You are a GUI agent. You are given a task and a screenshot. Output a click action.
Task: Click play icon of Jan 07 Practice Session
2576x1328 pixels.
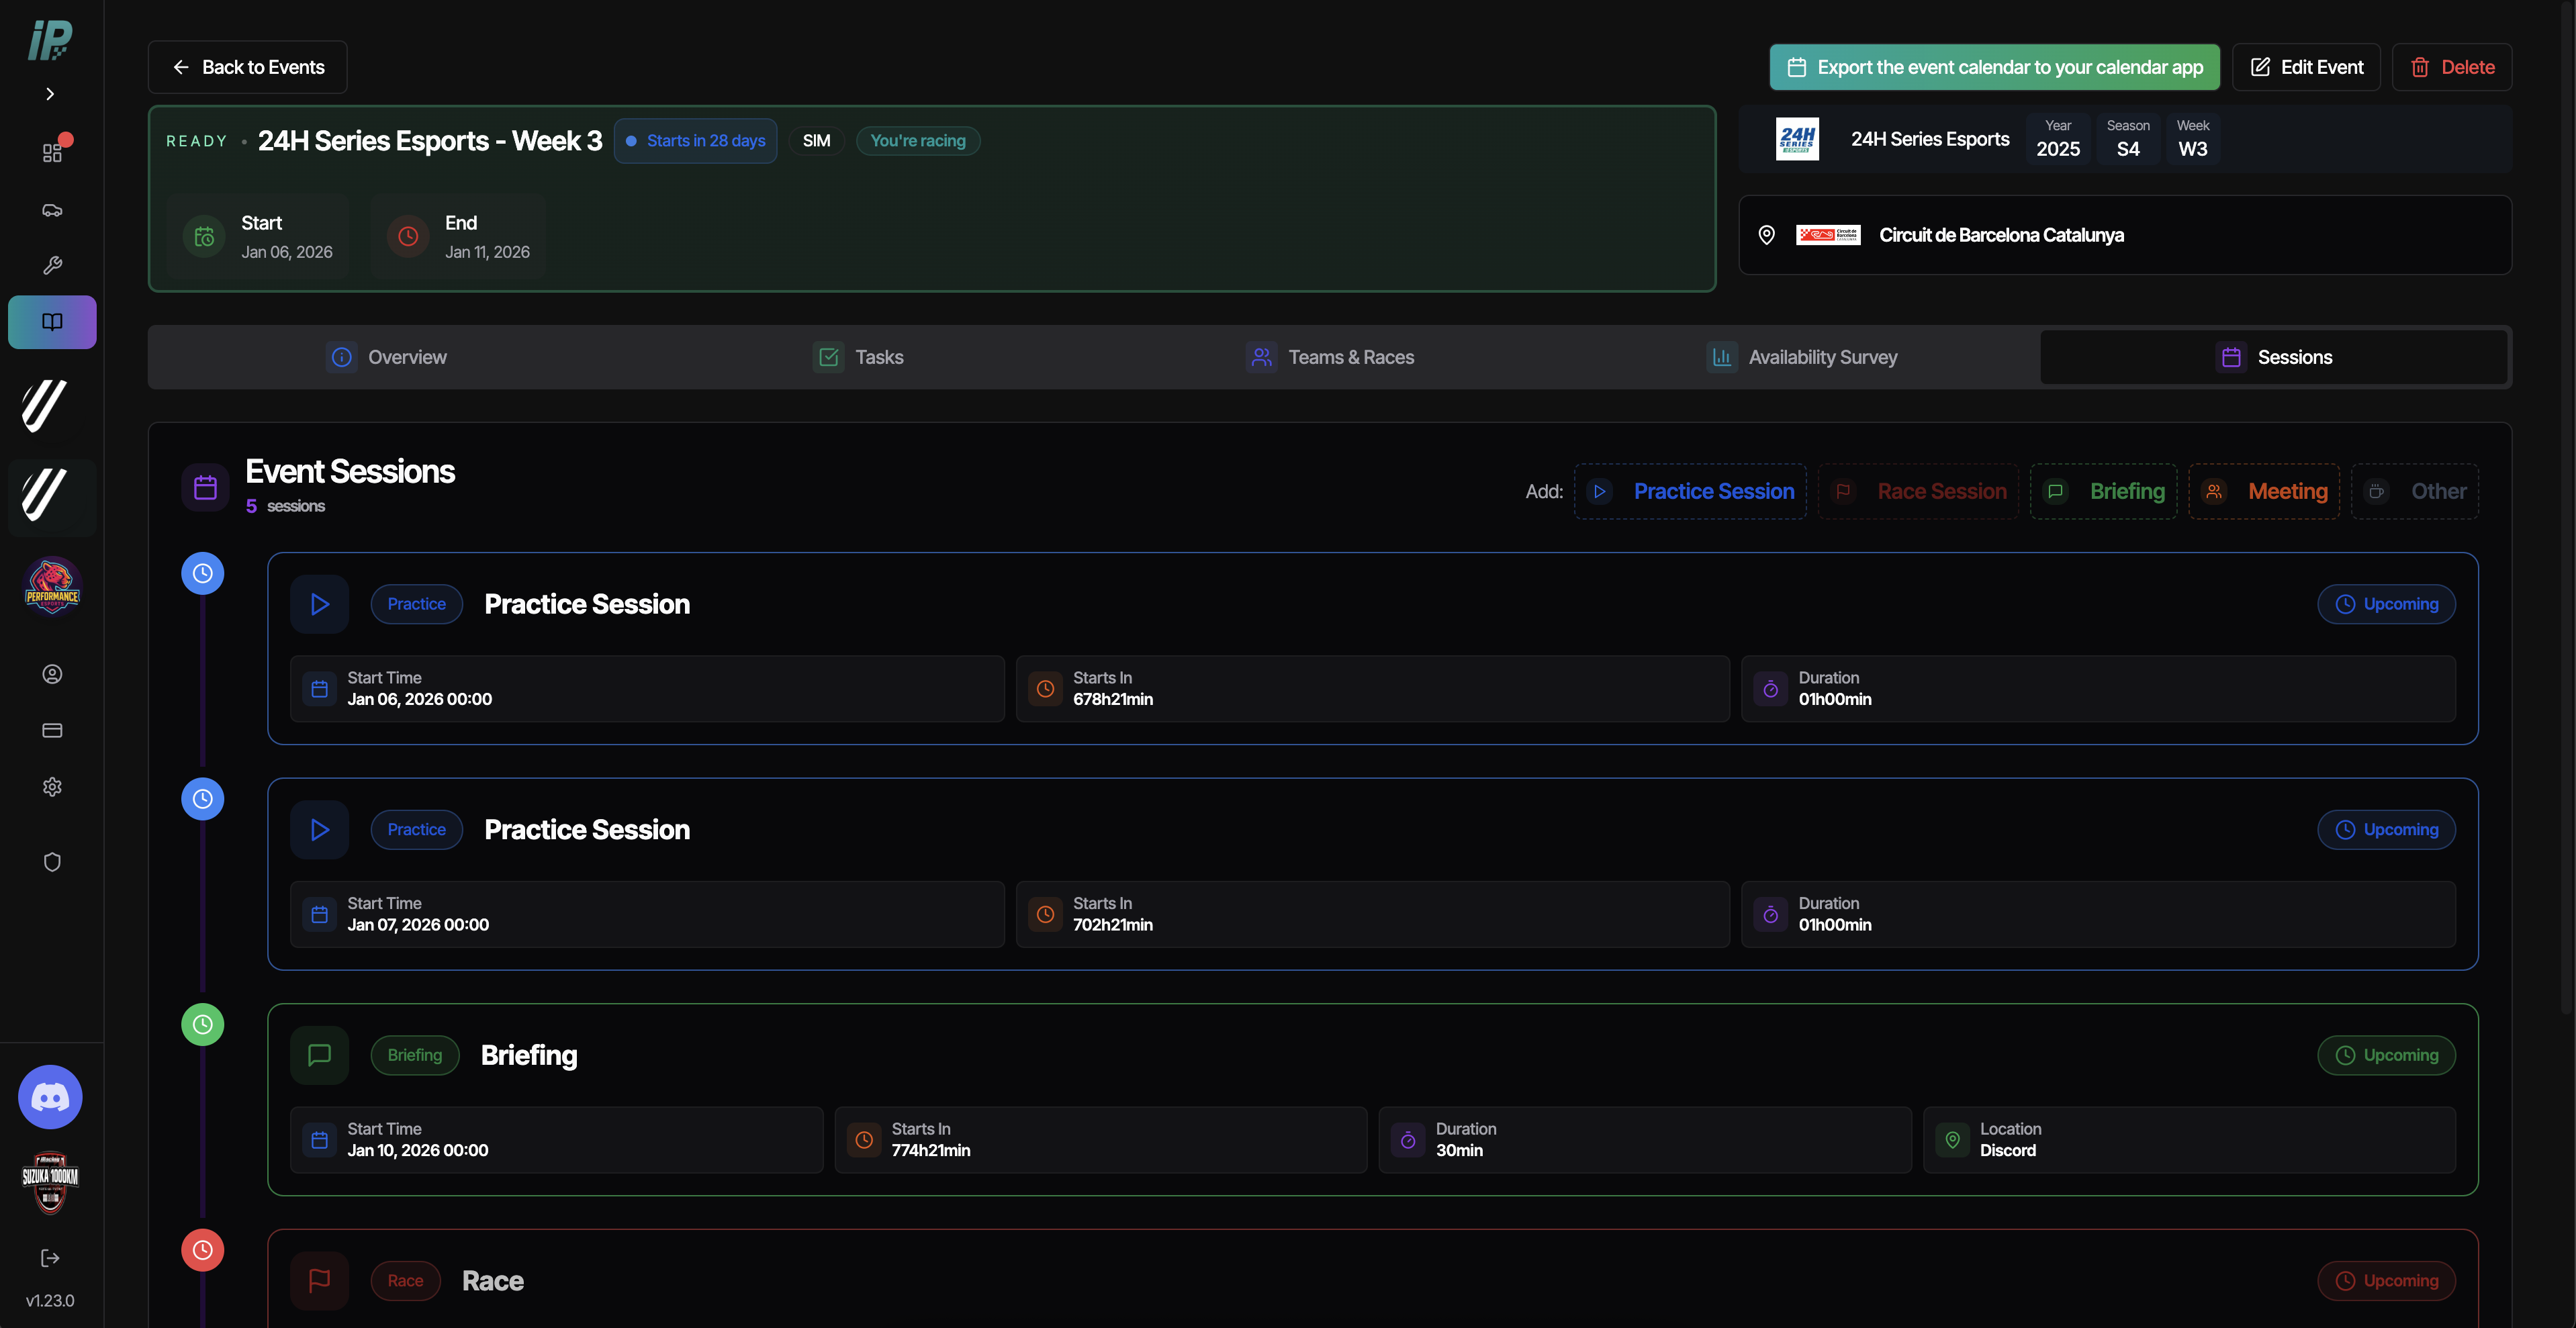pos(320,830)
